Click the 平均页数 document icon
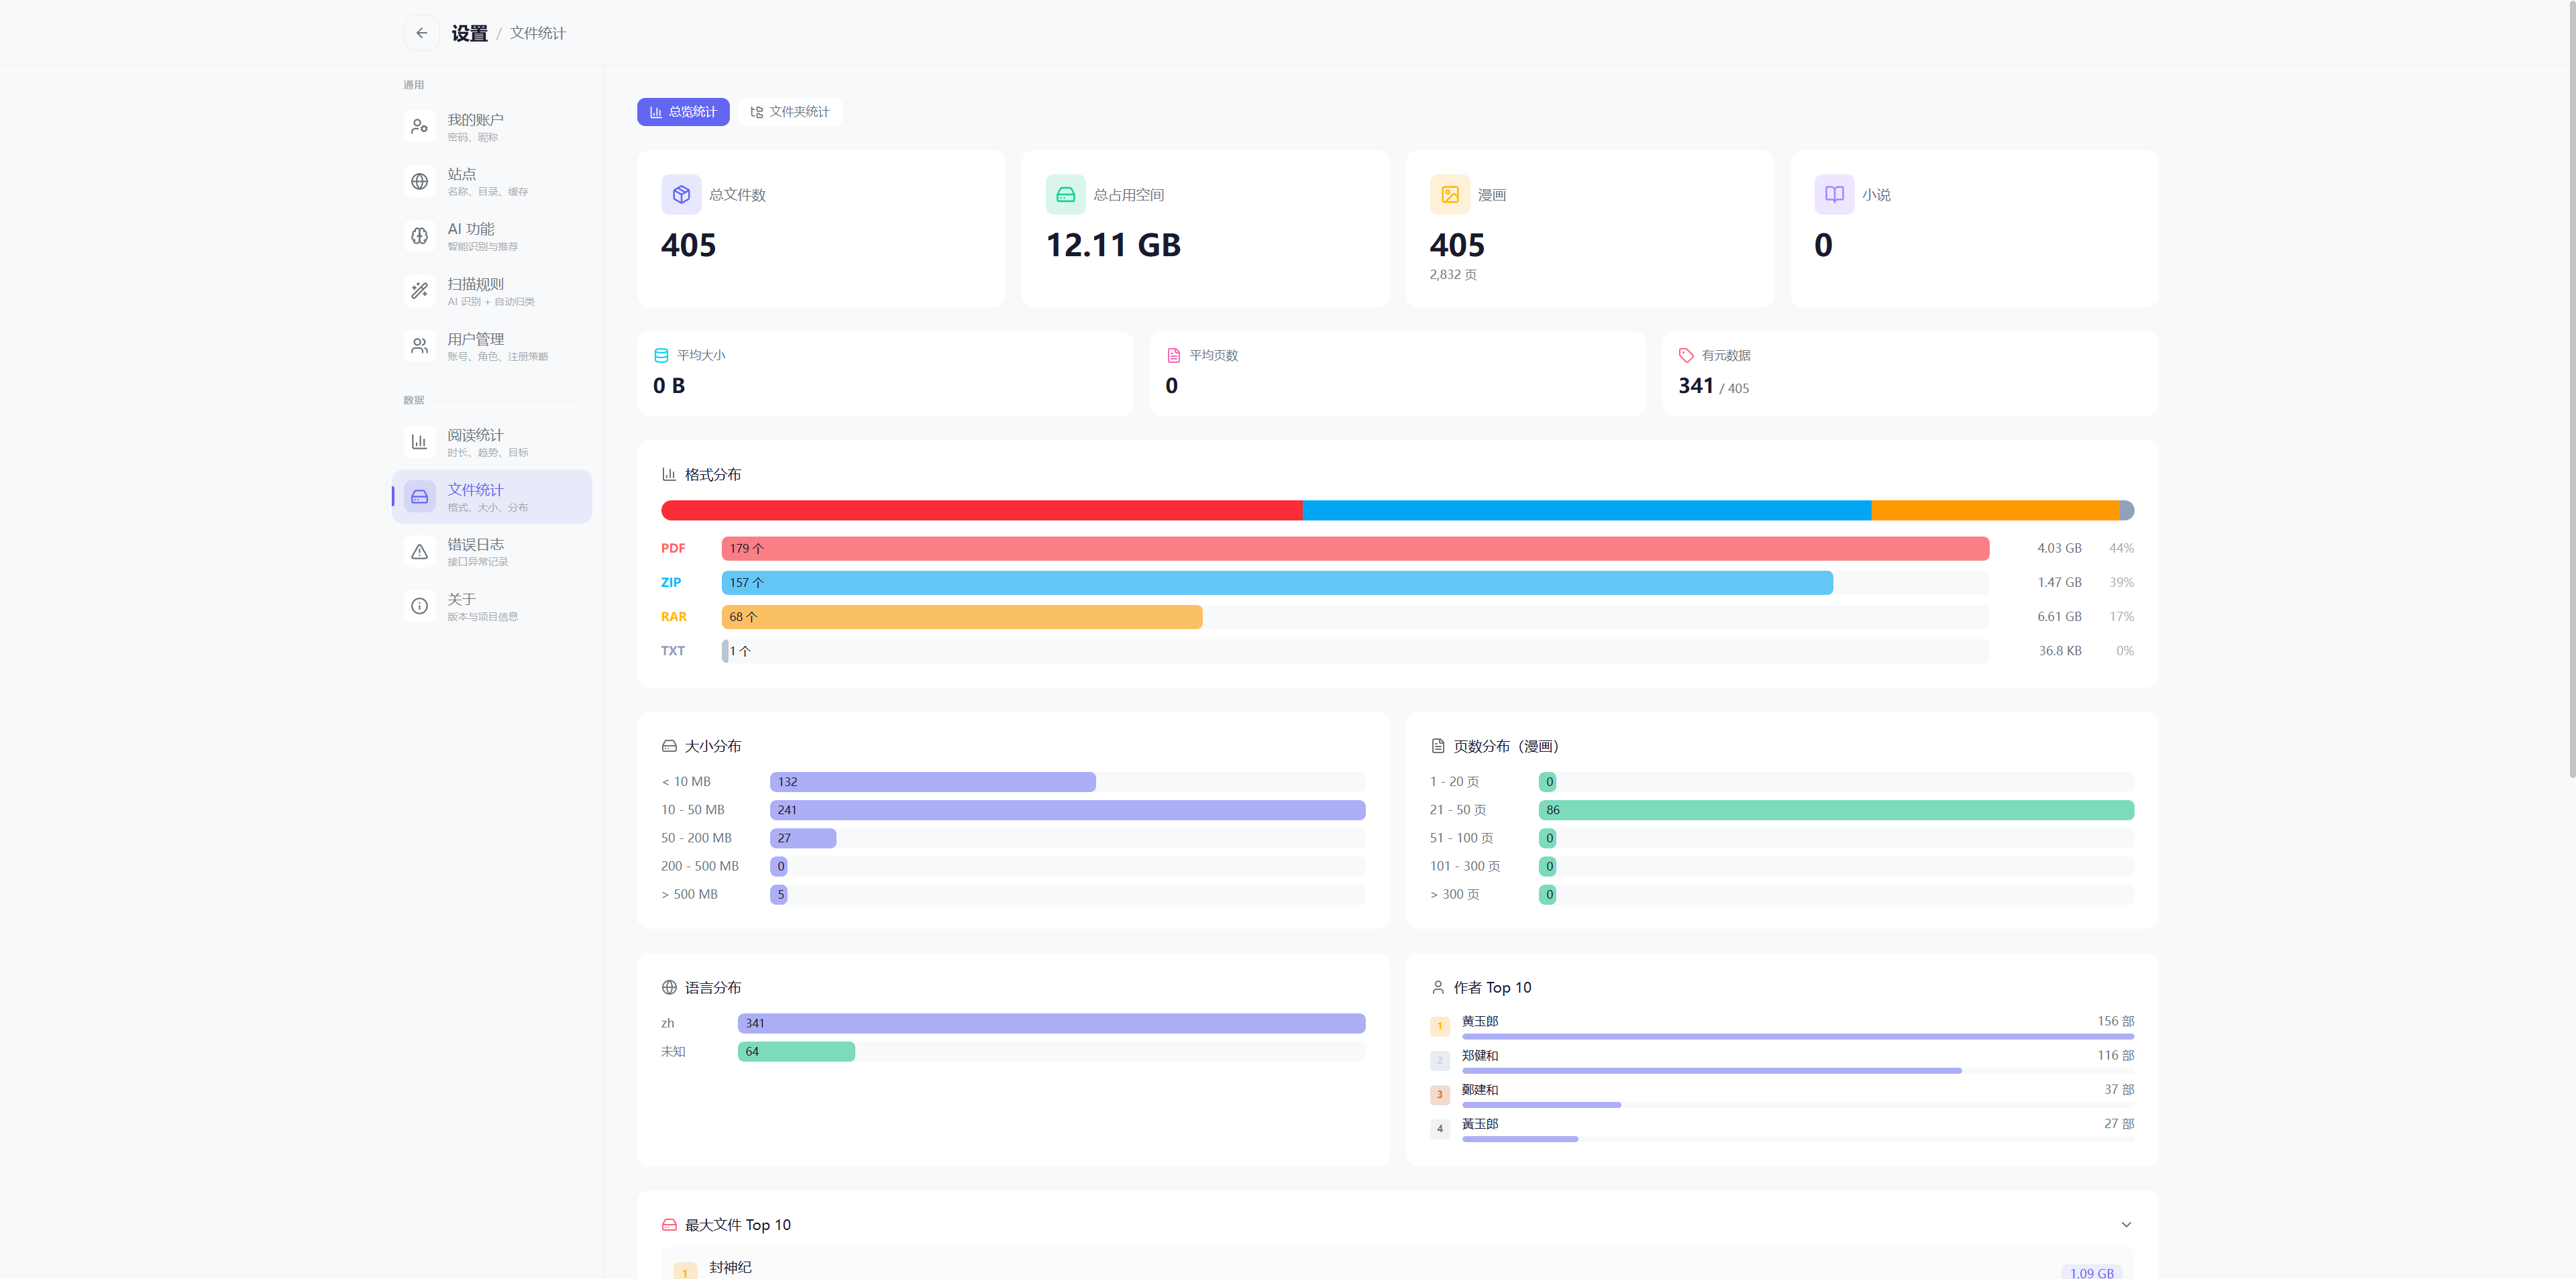 [x=1173, y=356]
